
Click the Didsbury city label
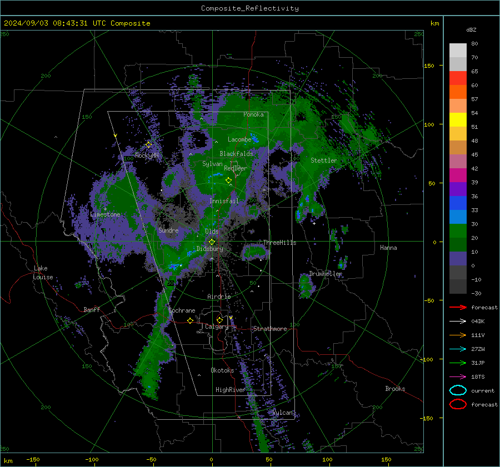pos(209,249)
